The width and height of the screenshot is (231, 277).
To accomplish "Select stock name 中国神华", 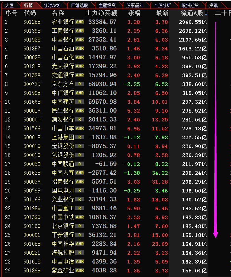I will tap(63, 244).
